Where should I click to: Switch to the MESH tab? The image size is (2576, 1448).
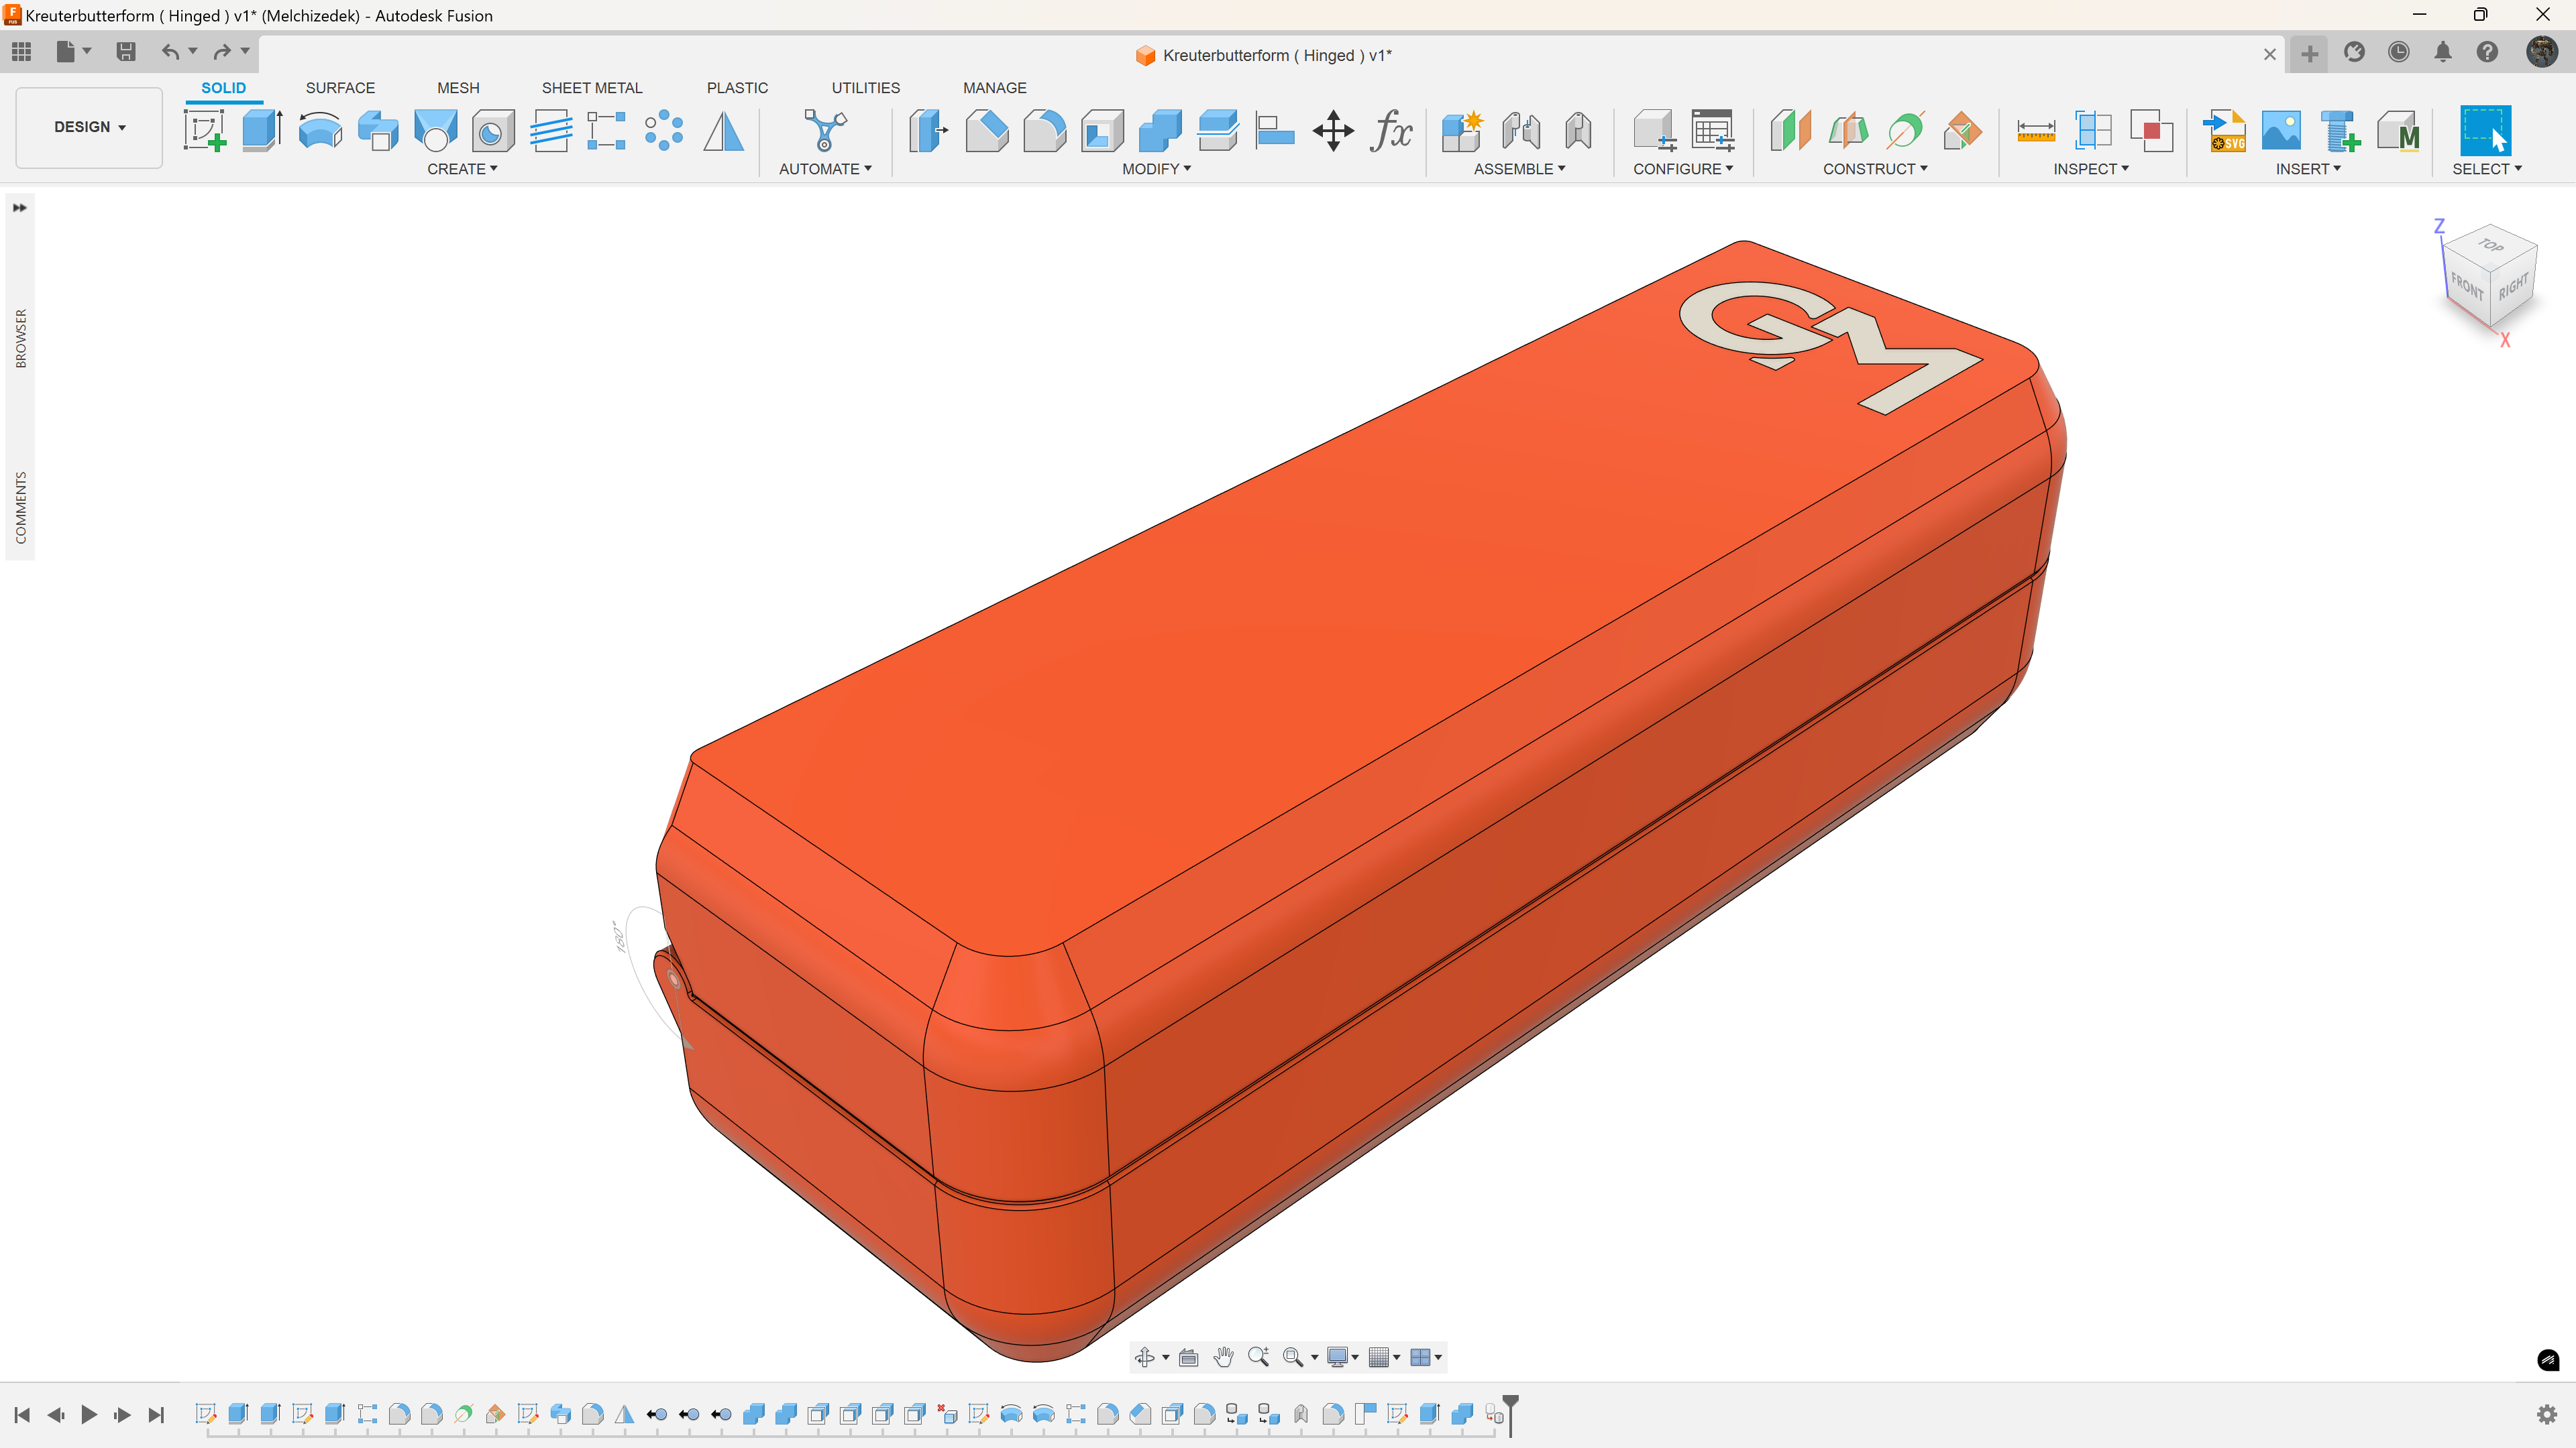point(458,88)
